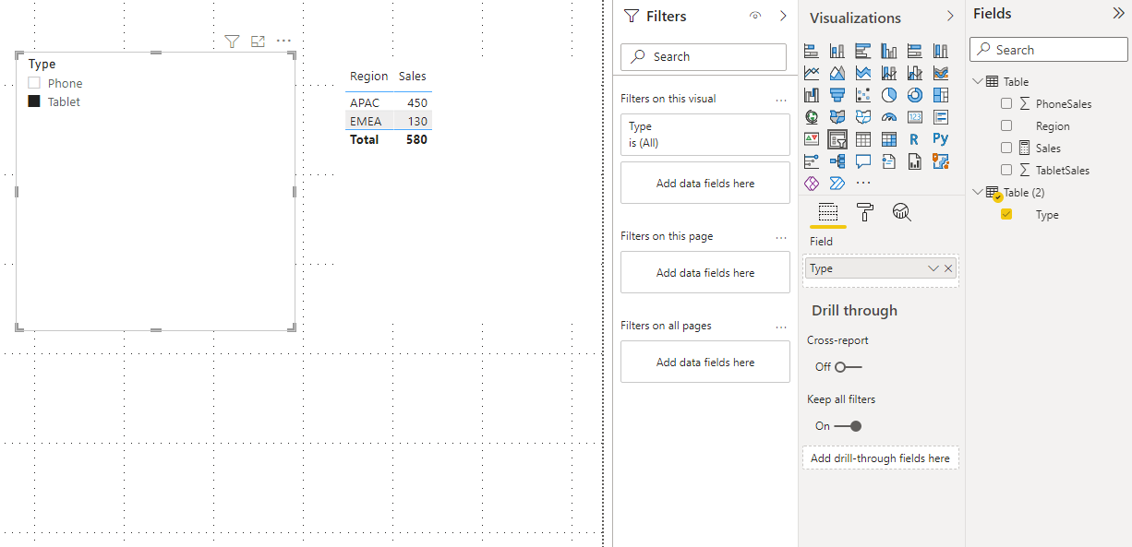Viewport: 1132px width, 547px height.
Task: Collapse the Visualizations pane with chevron
Action: [950, 17]
